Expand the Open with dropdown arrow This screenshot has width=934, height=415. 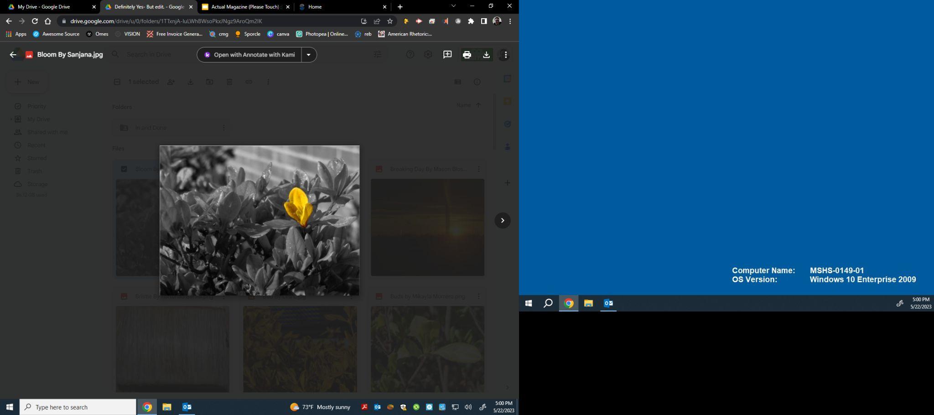[x=309, y=55]
